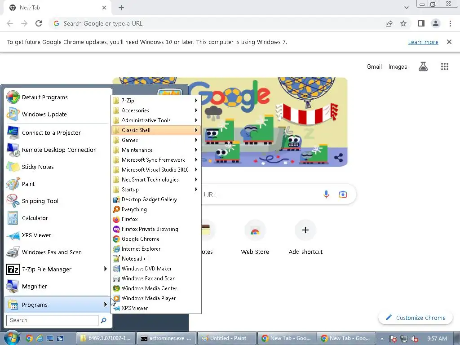Screen dimensions: 460x345
Task: Expand the Startup folder
Action: tap(156, 190)
